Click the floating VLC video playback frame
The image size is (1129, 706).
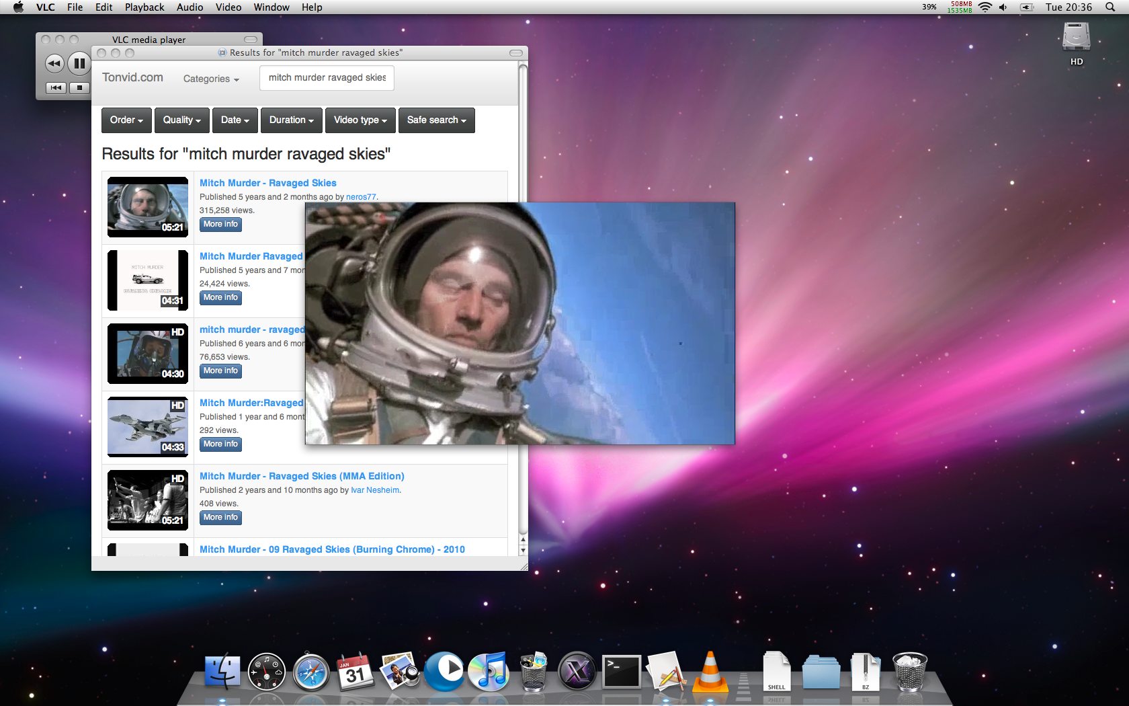(519, 323)
